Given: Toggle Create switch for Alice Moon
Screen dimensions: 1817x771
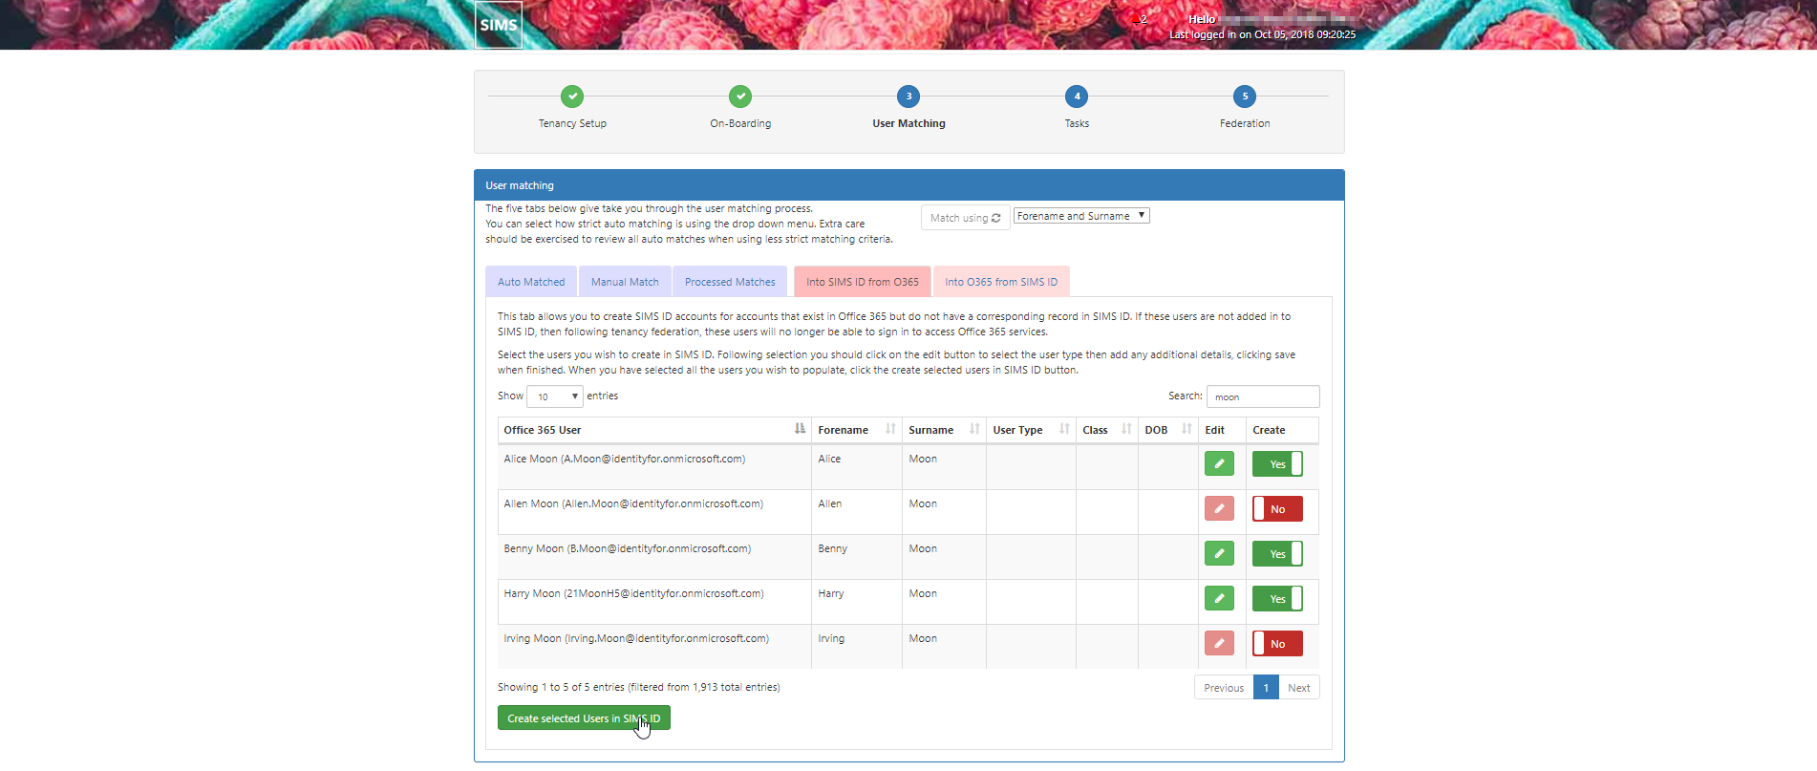Looking at the screenshot, I should pos(1277,463).
